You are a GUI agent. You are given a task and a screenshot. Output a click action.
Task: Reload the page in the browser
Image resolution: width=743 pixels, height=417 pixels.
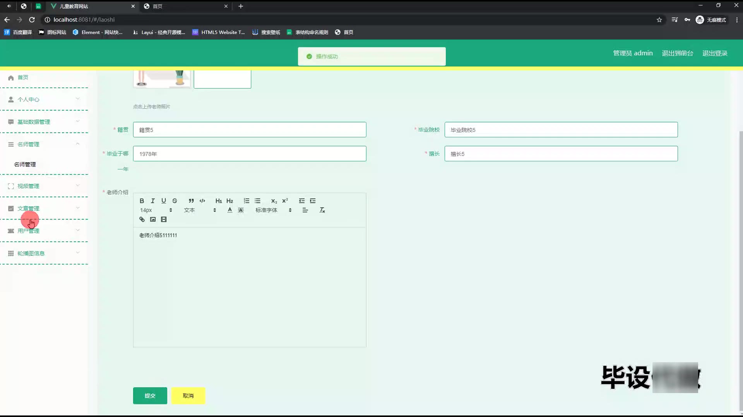click(32, 20)
